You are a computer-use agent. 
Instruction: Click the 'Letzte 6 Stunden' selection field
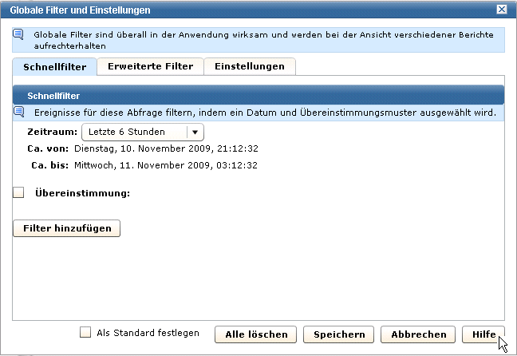click(134, 132)
